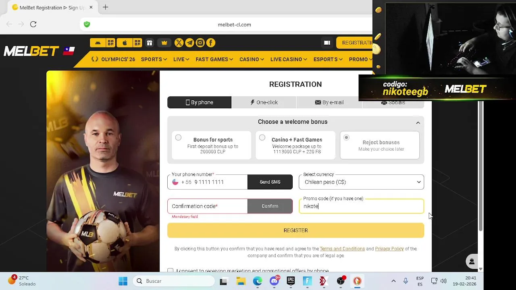Click the Chile flag next to logo
516x290 pixels.
69,51
